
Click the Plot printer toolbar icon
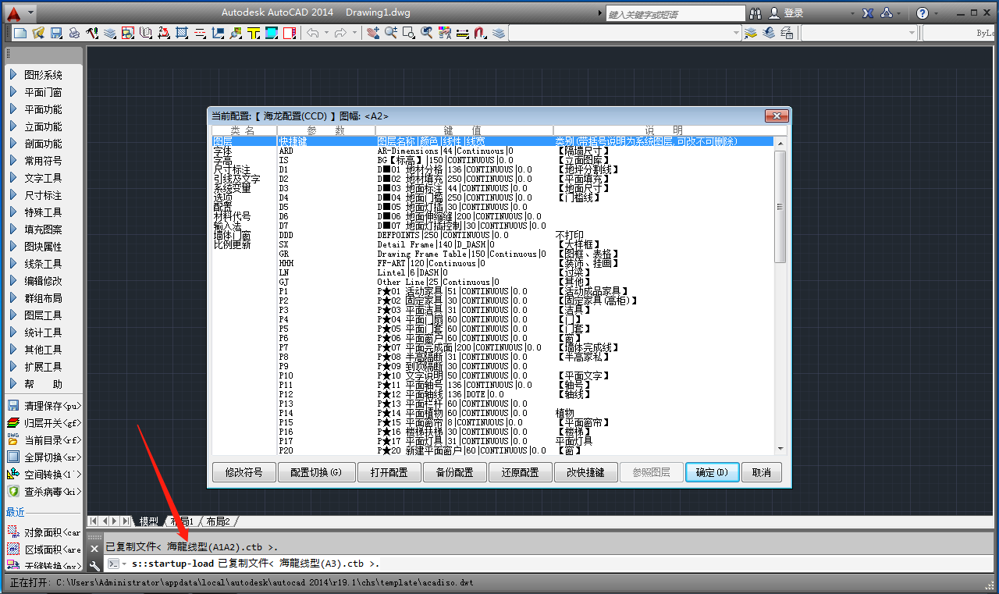[74, 33]
